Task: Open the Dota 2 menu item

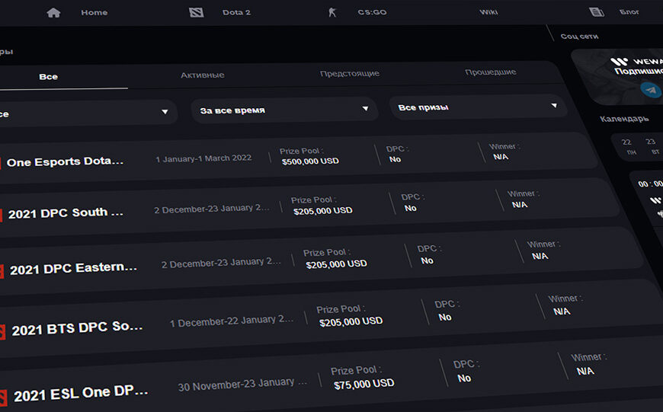Action: [x=236, y=12]
